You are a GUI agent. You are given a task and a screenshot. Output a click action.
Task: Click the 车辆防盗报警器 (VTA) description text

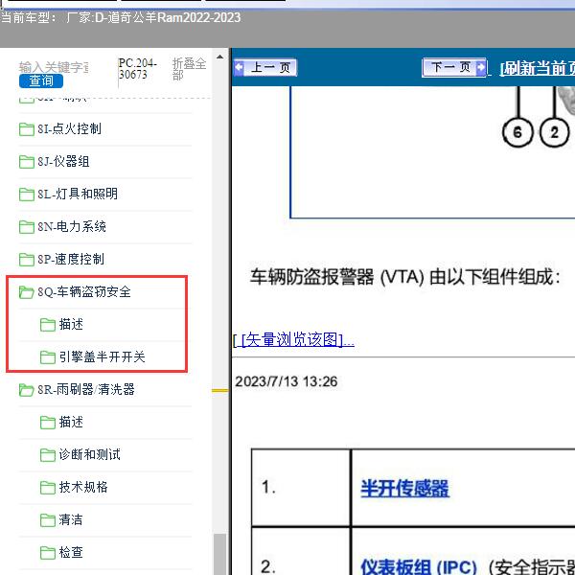click(404, 277)
